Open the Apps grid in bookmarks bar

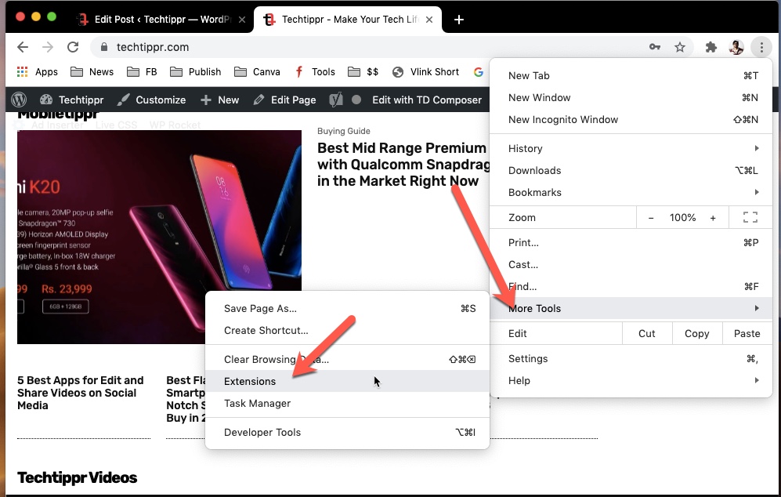(38, 72)
